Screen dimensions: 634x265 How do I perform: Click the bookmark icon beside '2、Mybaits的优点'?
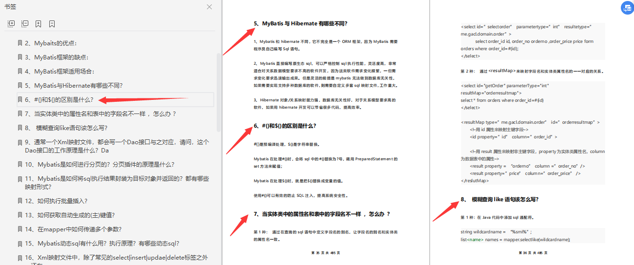pos(20,43)
